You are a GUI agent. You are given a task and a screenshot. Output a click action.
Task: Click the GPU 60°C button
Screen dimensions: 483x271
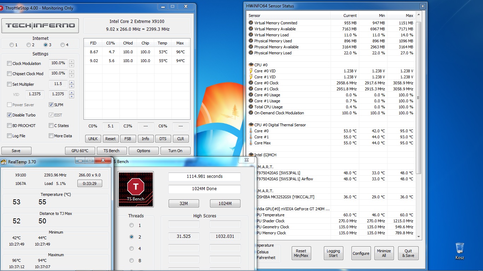click(80, 151)
